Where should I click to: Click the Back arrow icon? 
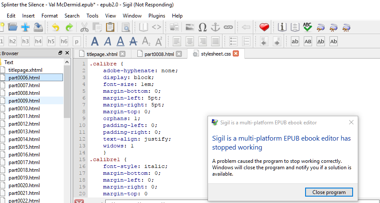(246, 27)
